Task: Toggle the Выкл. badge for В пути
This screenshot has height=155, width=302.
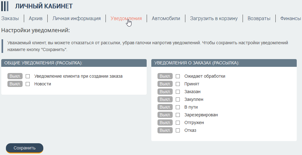Action: tap(165, 107)
